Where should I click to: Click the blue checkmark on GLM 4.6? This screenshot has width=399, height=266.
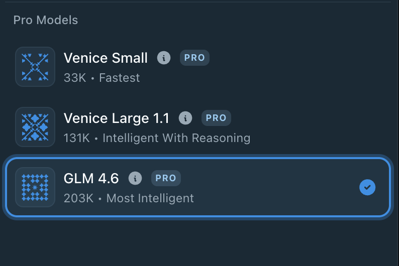pyautogui.click(x=367, y=188)
